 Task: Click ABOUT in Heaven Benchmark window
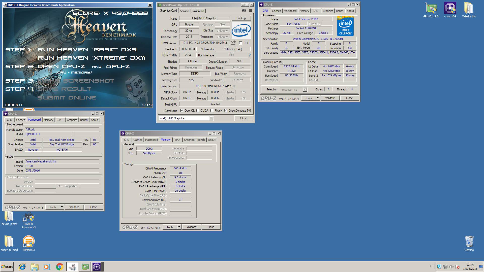click(x=14, y=105)
